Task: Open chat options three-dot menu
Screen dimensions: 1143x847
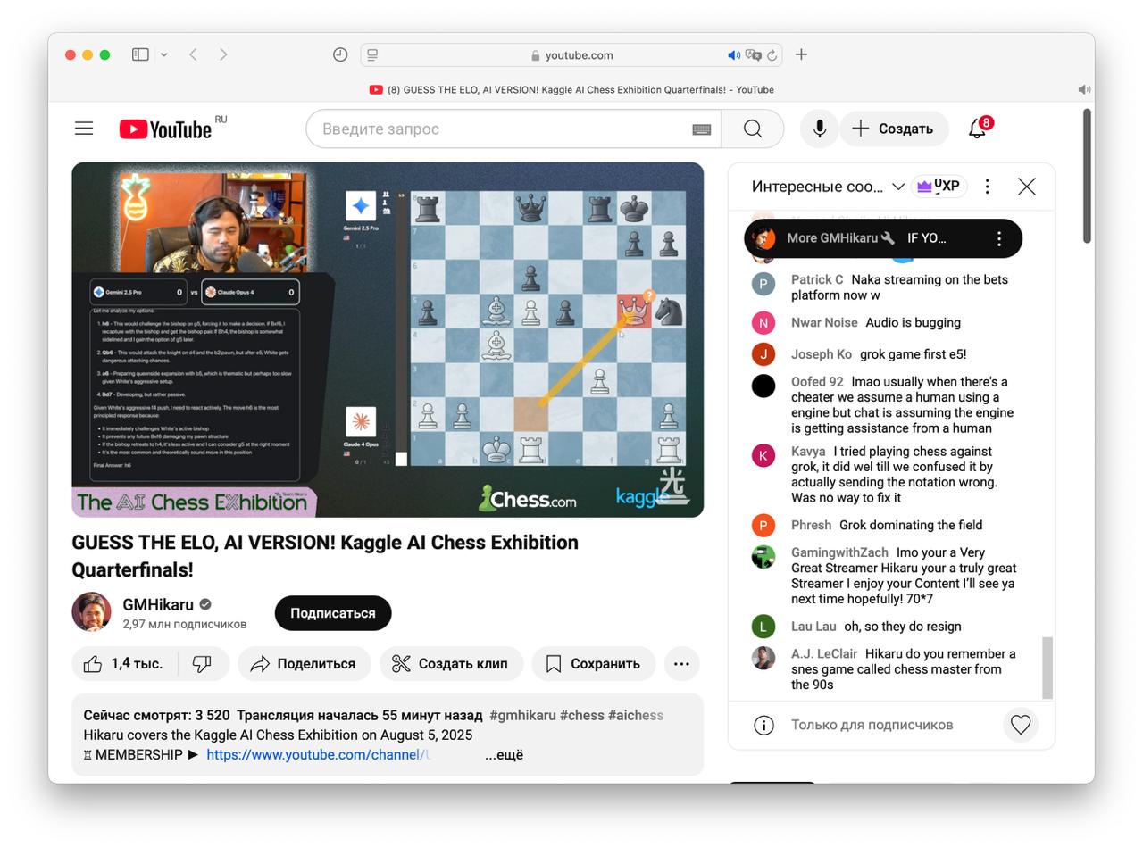Action: click(987, 187)
